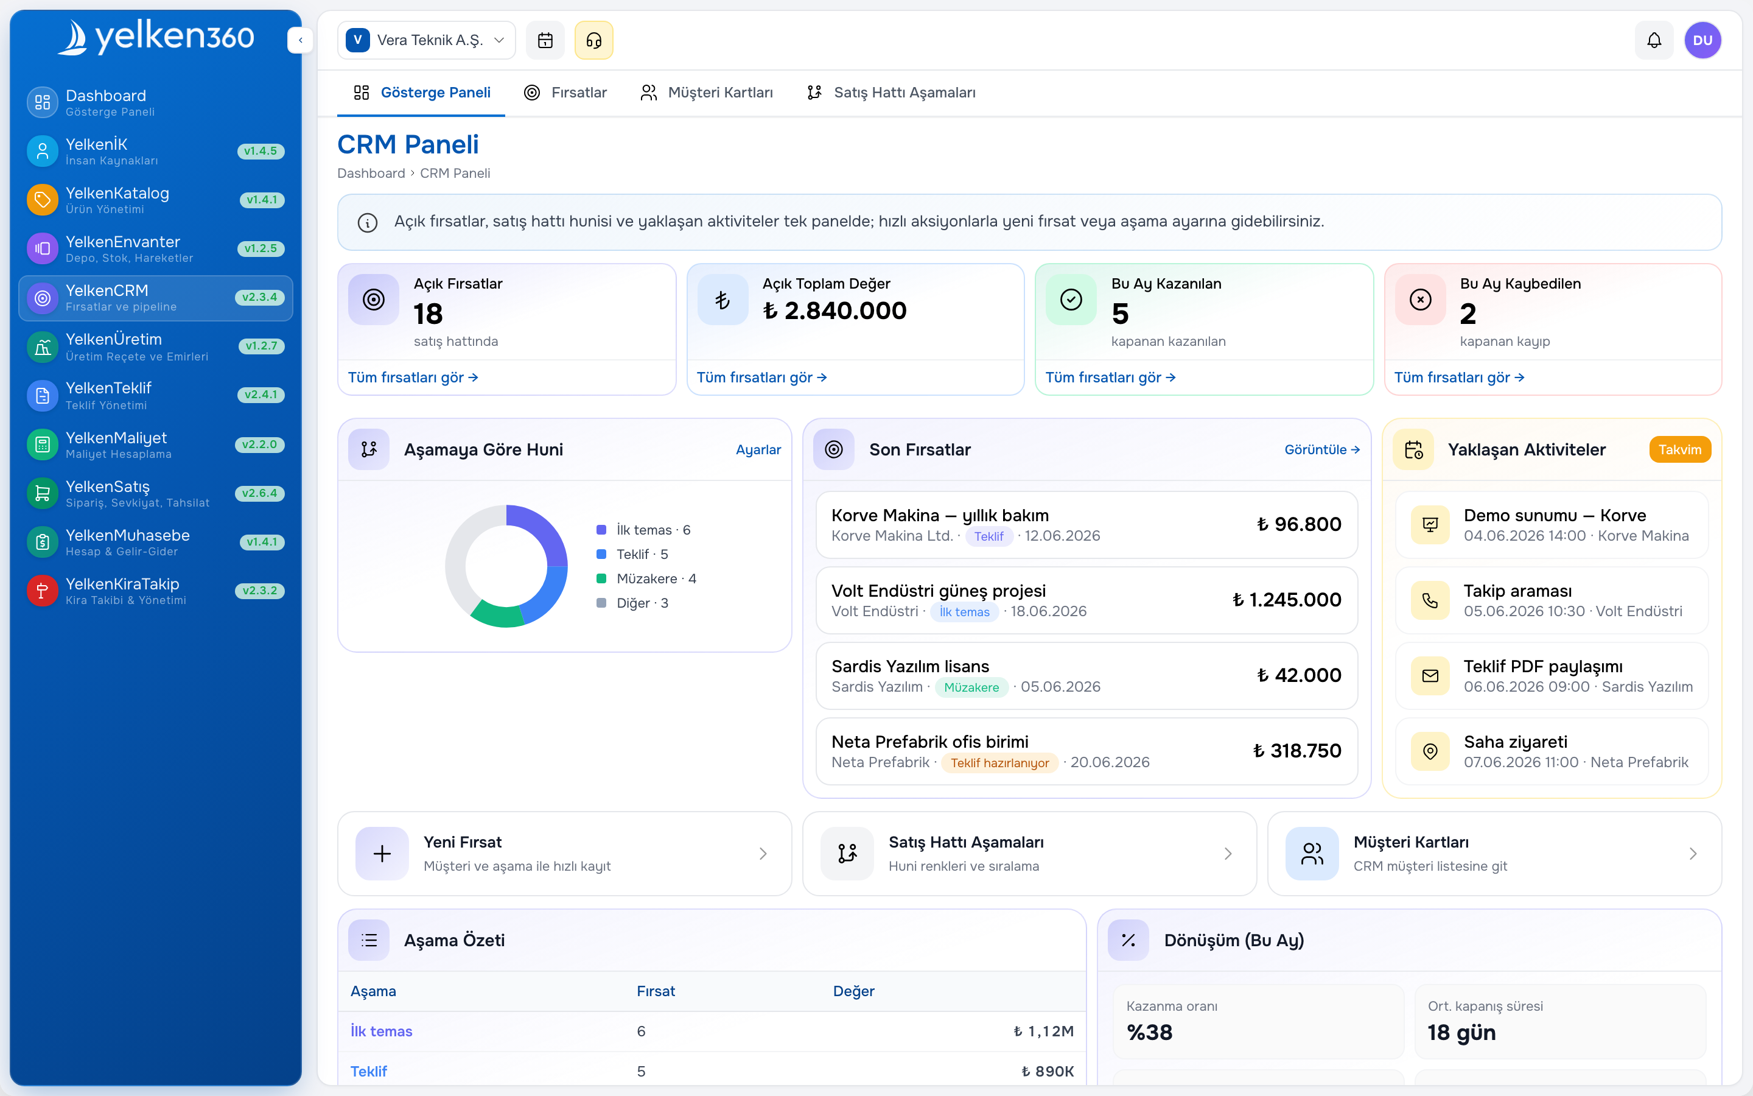
Task: Open Ayarlar link in Aşamaya Göre Huni
Action: (758, 449)
